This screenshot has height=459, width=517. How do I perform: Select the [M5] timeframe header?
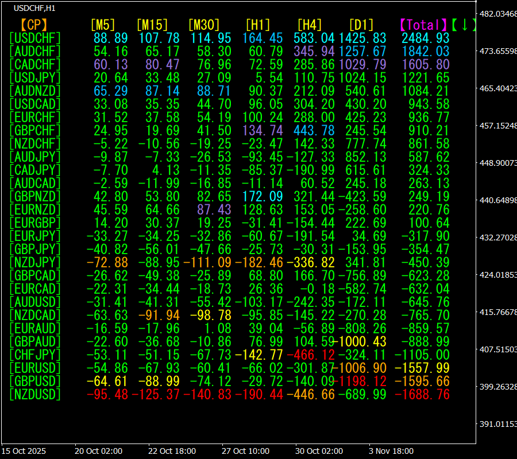103,25
